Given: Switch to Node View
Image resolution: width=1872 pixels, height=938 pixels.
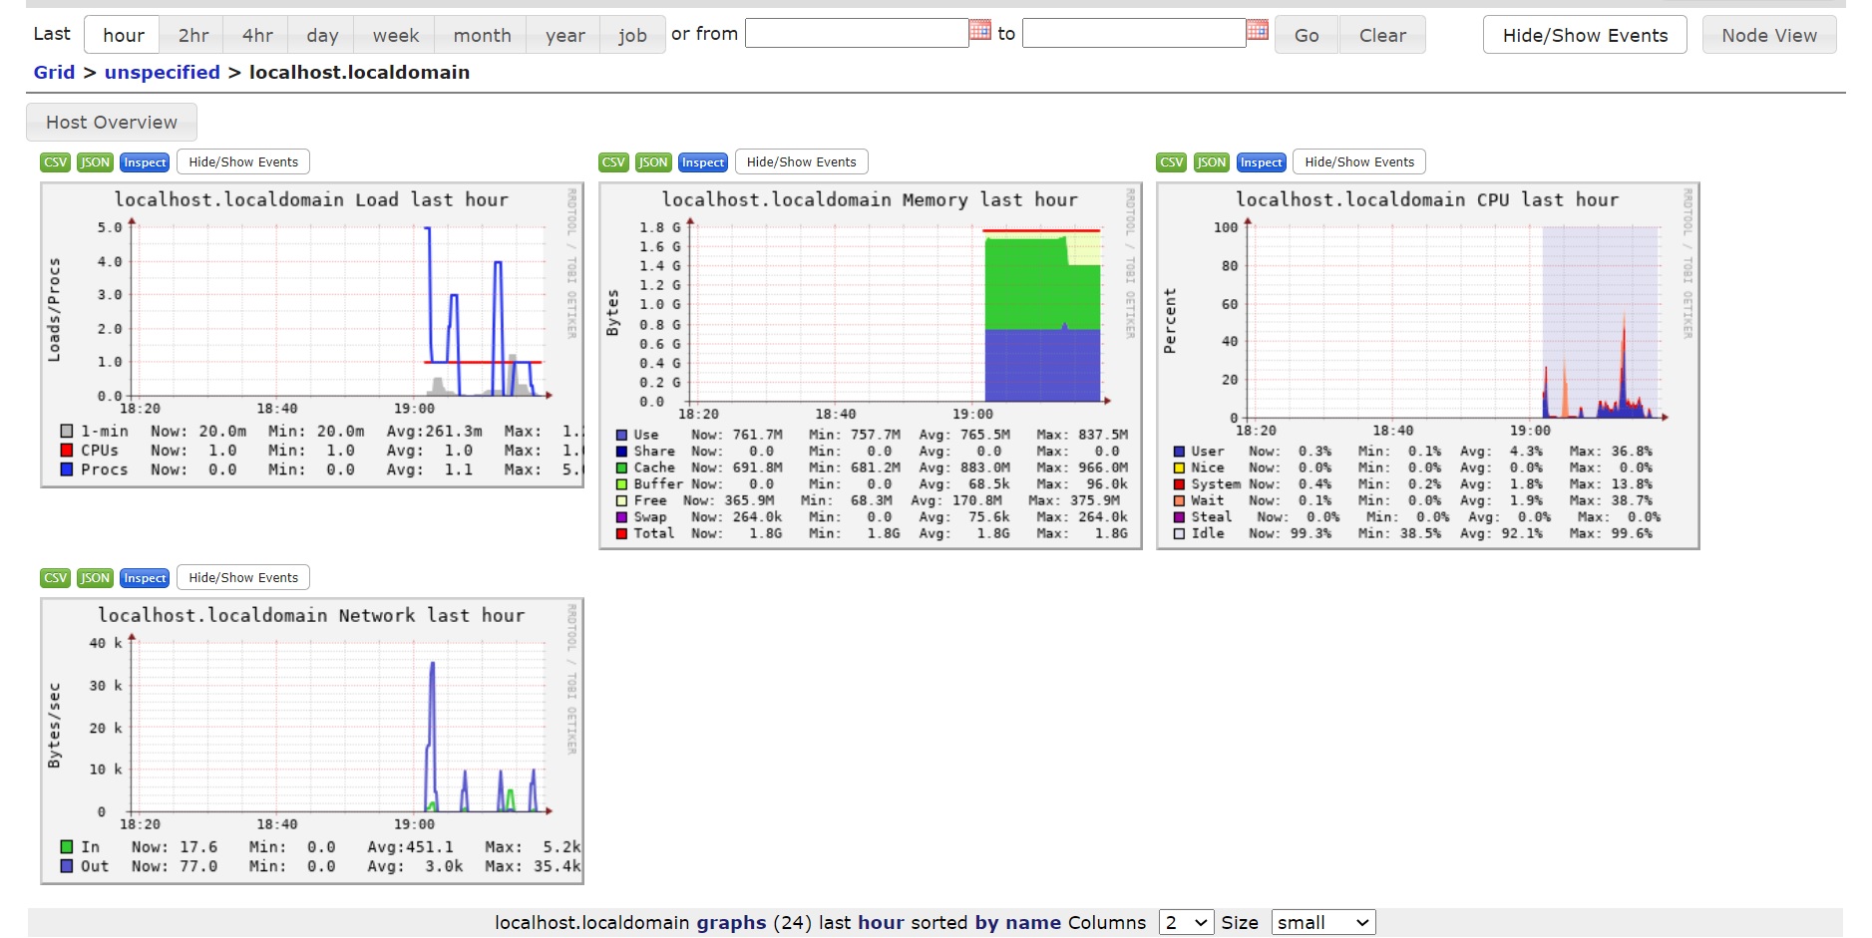Looking at the screenshot, I should [x=1769, y=35].
